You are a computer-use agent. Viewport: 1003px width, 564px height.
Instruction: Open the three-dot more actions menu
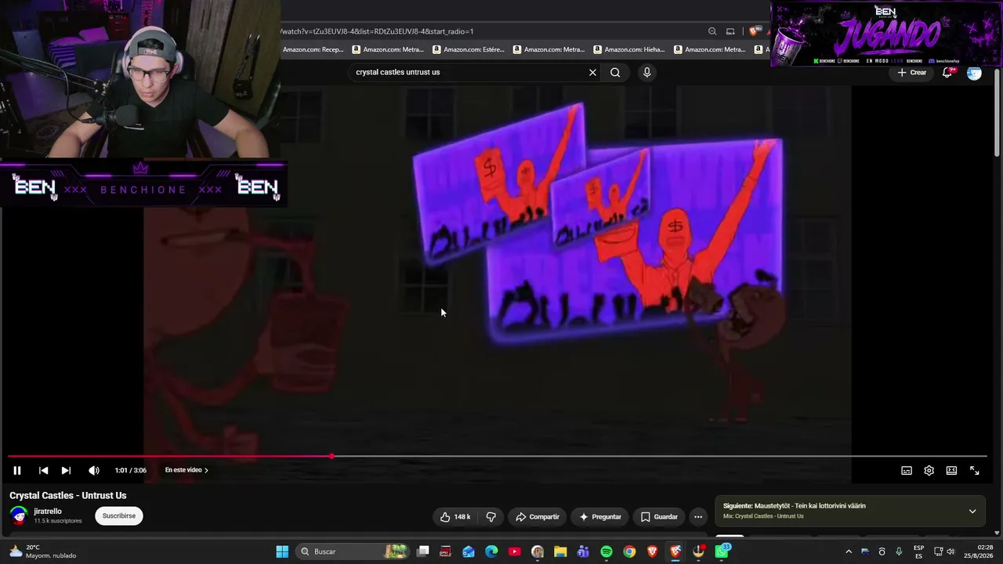click(x=698, y=516)
